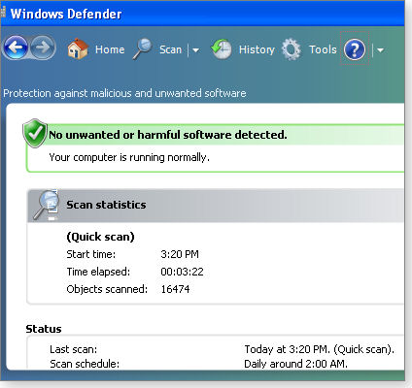
Task: Open Tools via the gear icon
Action: (292, 49)
